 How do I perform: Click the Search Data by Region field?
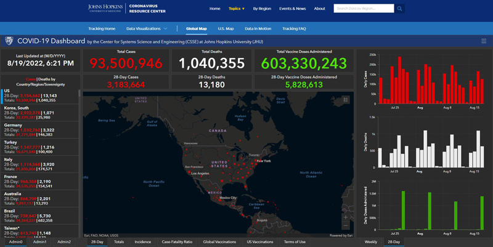(x=364, y=9)
